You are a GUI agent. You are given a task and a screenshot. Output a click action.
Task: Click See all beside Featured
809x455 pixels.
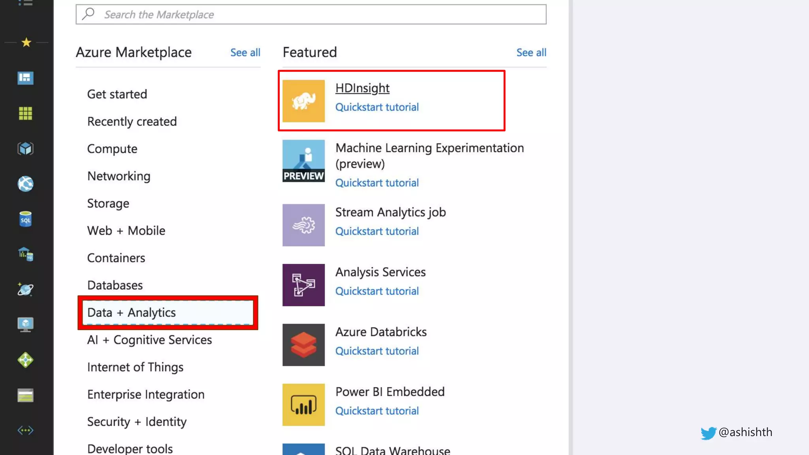pos(531,53)
